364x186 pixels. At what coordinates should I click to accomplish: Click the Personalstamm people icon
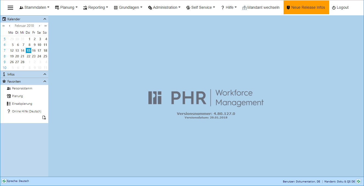(x=9, y=89)
